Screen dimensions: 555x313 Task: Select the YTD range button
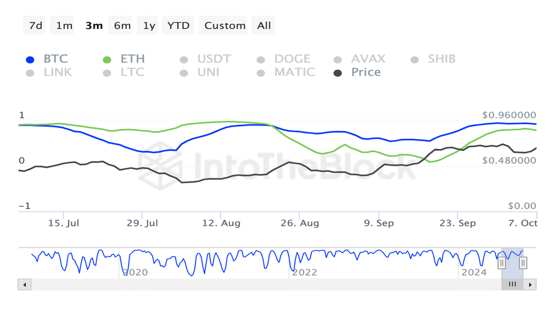pyautogui.click(x=178, y=25)
